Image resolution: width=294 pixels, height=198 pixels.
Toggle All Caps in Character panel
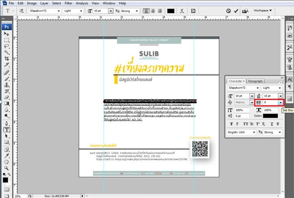246,124
